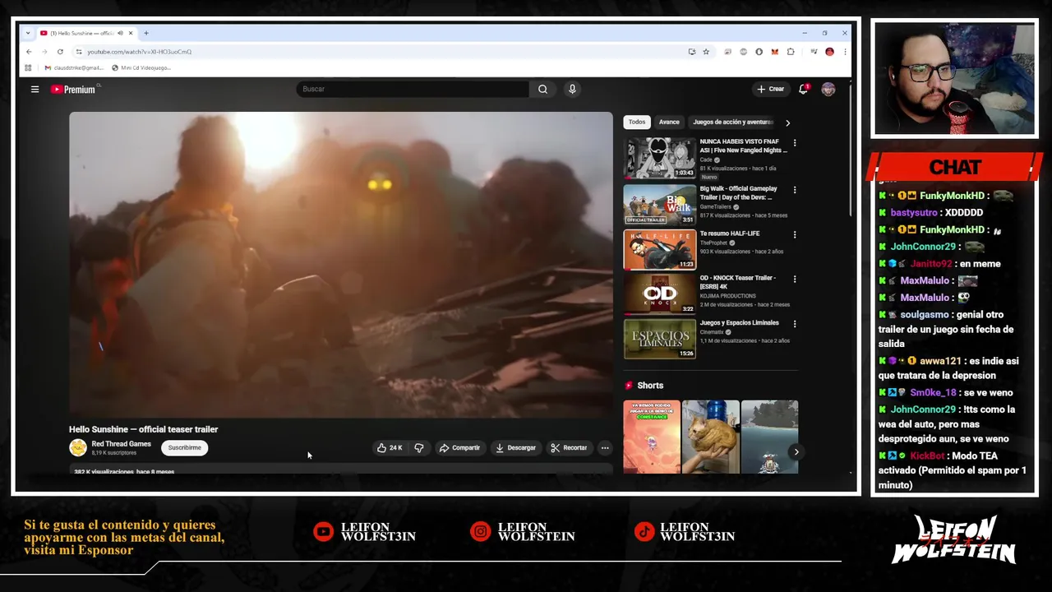This screenshot has width=1052, height=592.
Task: Click the browser address bar URL
Action: tap(140, 52)
